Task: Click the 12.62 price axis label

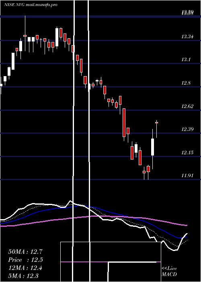Action: (187, 106)
